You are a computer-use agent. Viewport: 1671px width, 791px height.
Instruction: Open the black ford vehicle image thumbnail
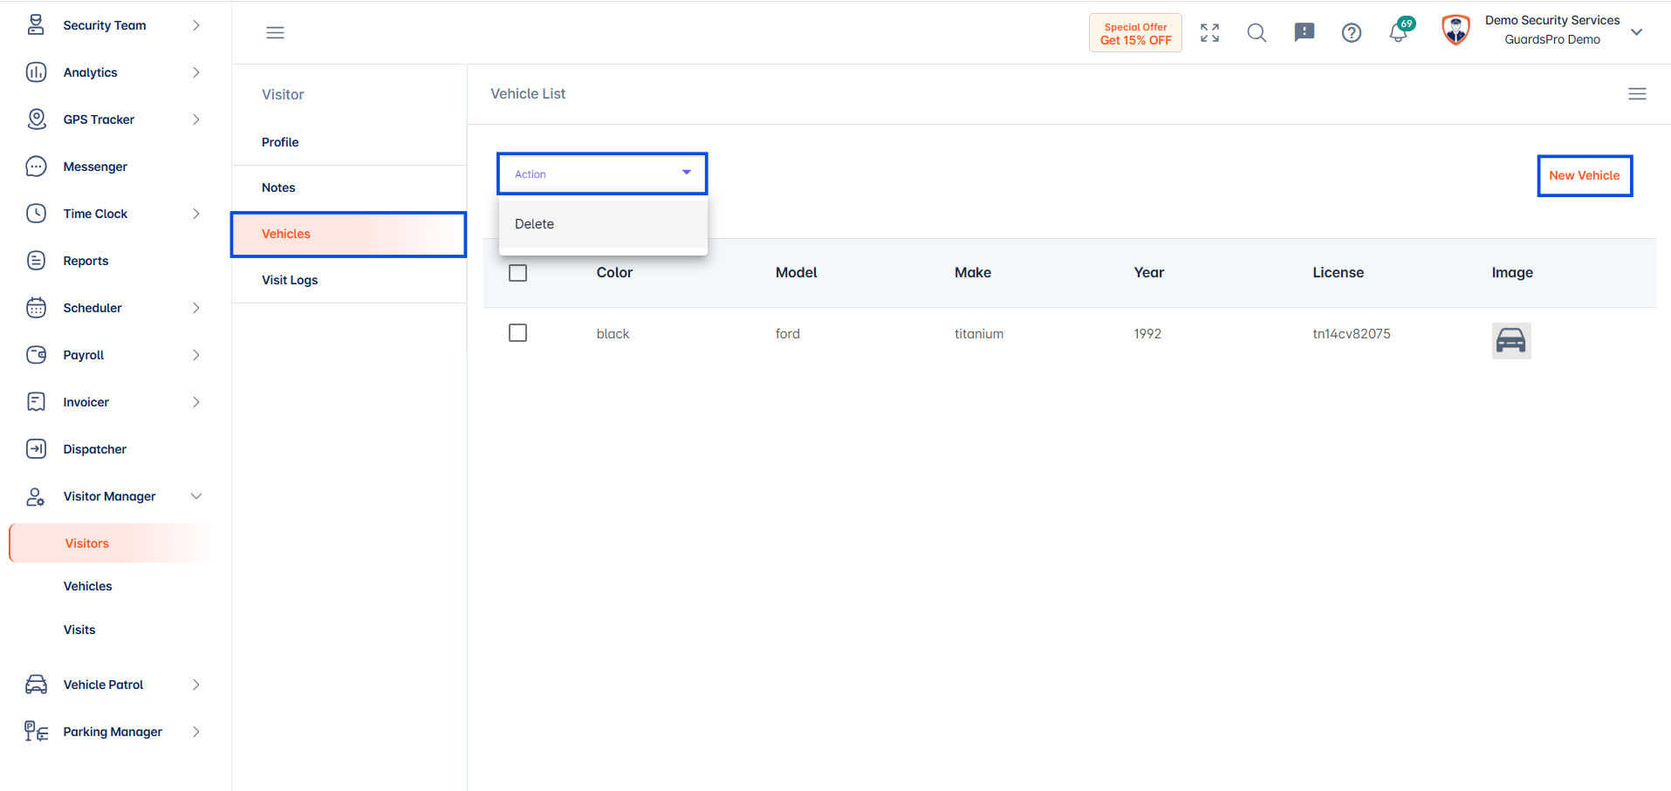(x=1511, y=341)
